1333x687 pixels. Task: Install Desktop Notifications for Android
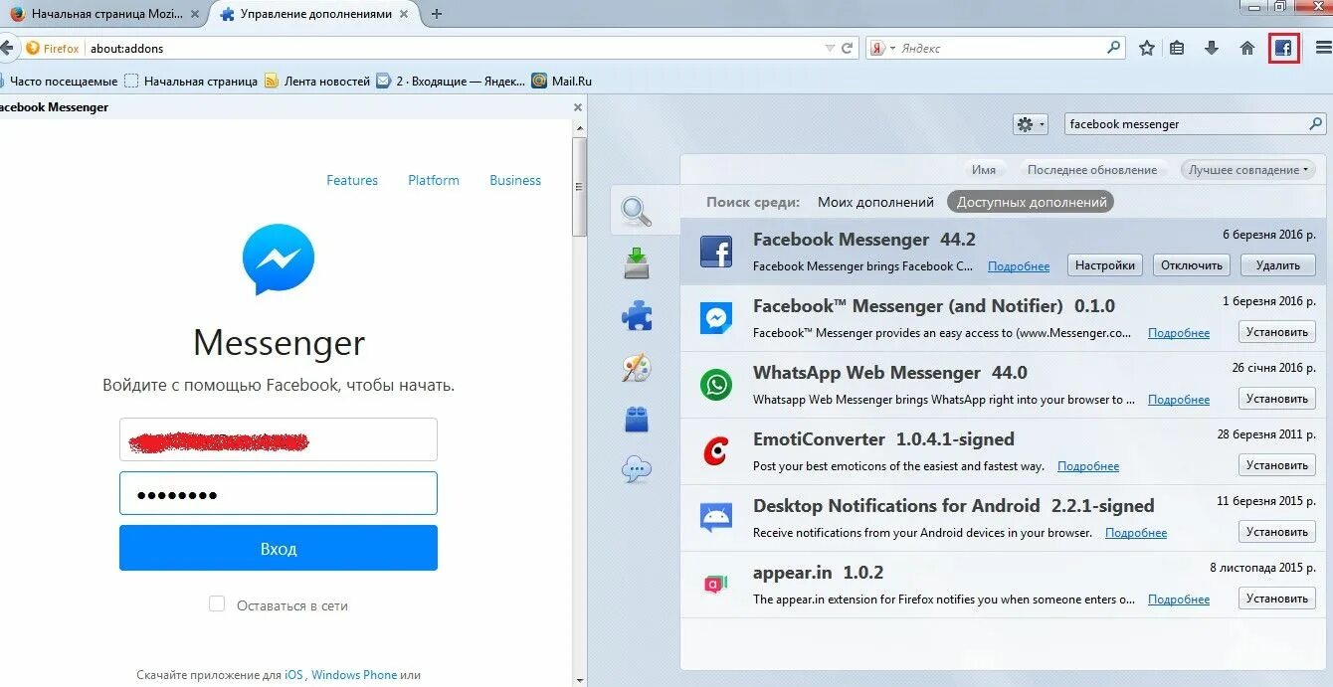tap(1277, 532)
